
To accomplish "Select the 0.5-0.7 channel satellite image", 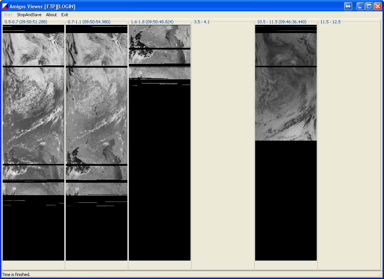I will click(x=33, y=143).
